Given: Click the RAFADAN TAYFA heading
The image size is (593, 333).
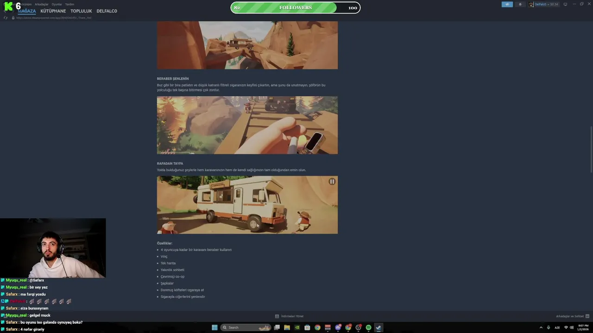Looking at the screenshot, I should [170, 163].
